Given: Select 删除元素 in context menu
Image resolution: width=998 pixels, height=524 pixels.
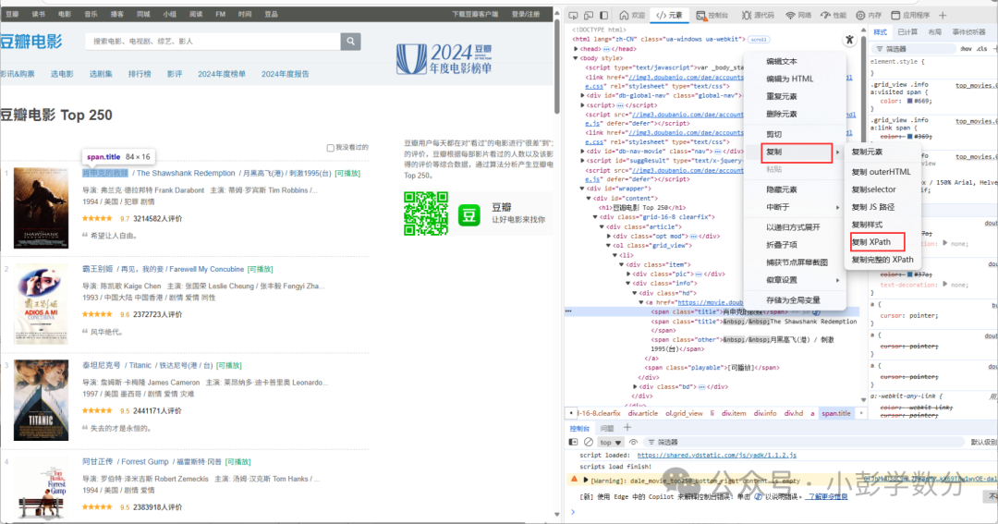Looking at the screenshot, I should [x=782, y=114].
